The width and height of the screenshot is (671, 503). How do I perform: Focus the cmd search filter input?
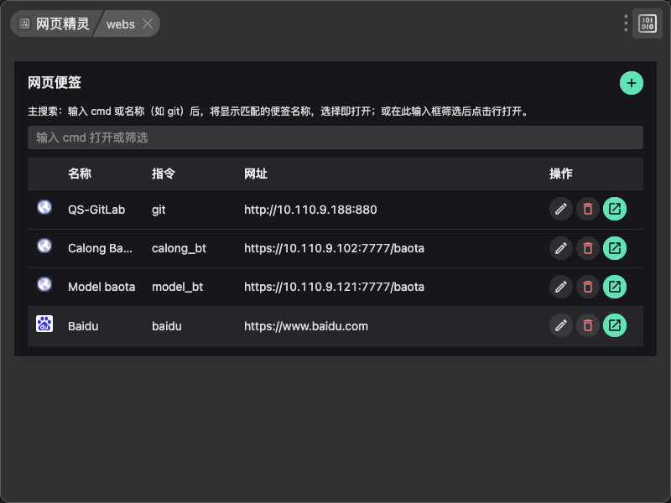[x=335, y=137]
